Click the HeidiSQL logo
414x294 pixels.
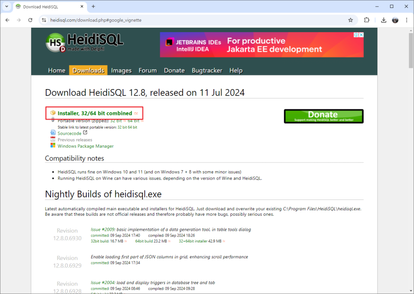pos(84,42)
